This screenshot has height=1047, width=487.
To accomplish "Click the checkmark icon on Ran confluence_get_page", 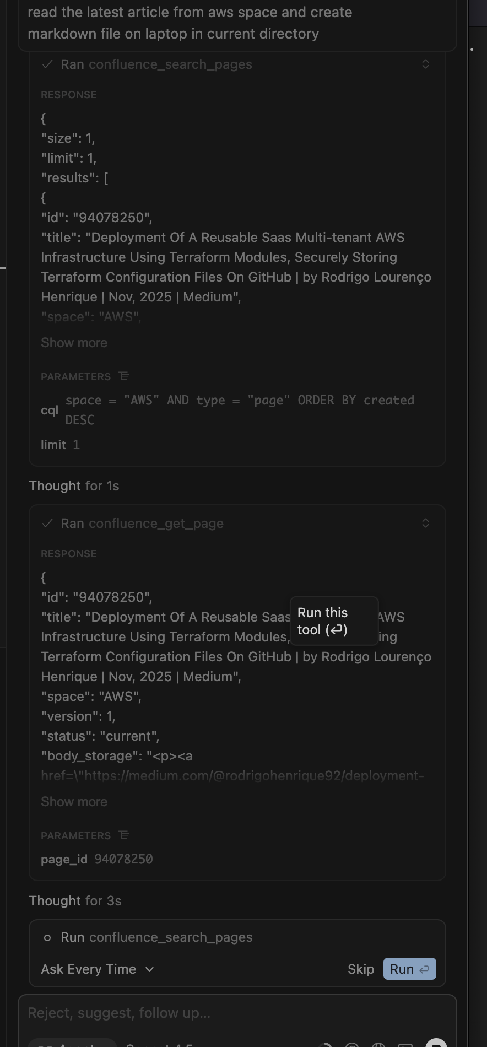I will (48, 523).
